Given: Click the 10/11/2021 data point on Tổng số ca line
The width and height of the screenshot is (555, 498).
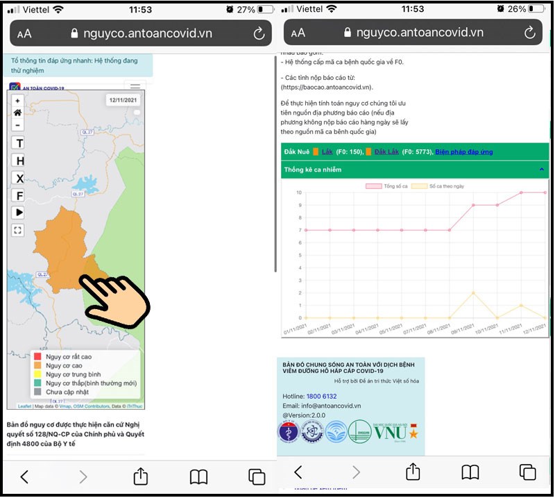Looking at the screenshot, I should (497, 205).
